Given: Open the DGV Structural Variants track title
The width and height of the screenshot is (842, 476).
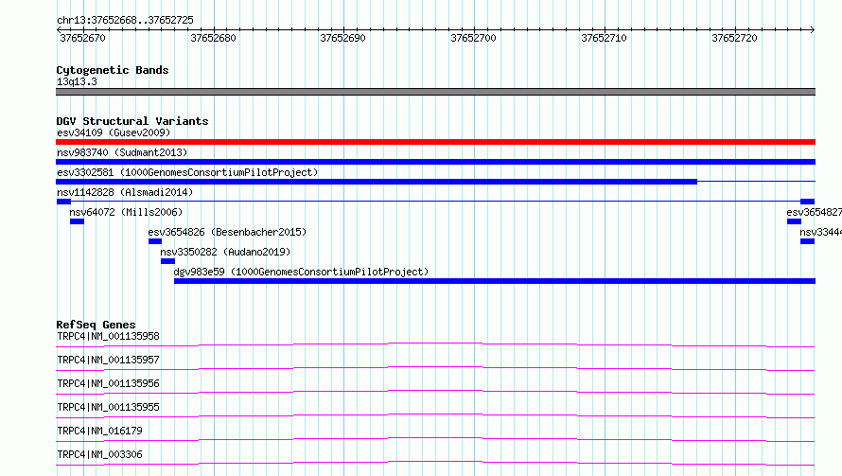Looking at the screenshot, I should (132, 121).
